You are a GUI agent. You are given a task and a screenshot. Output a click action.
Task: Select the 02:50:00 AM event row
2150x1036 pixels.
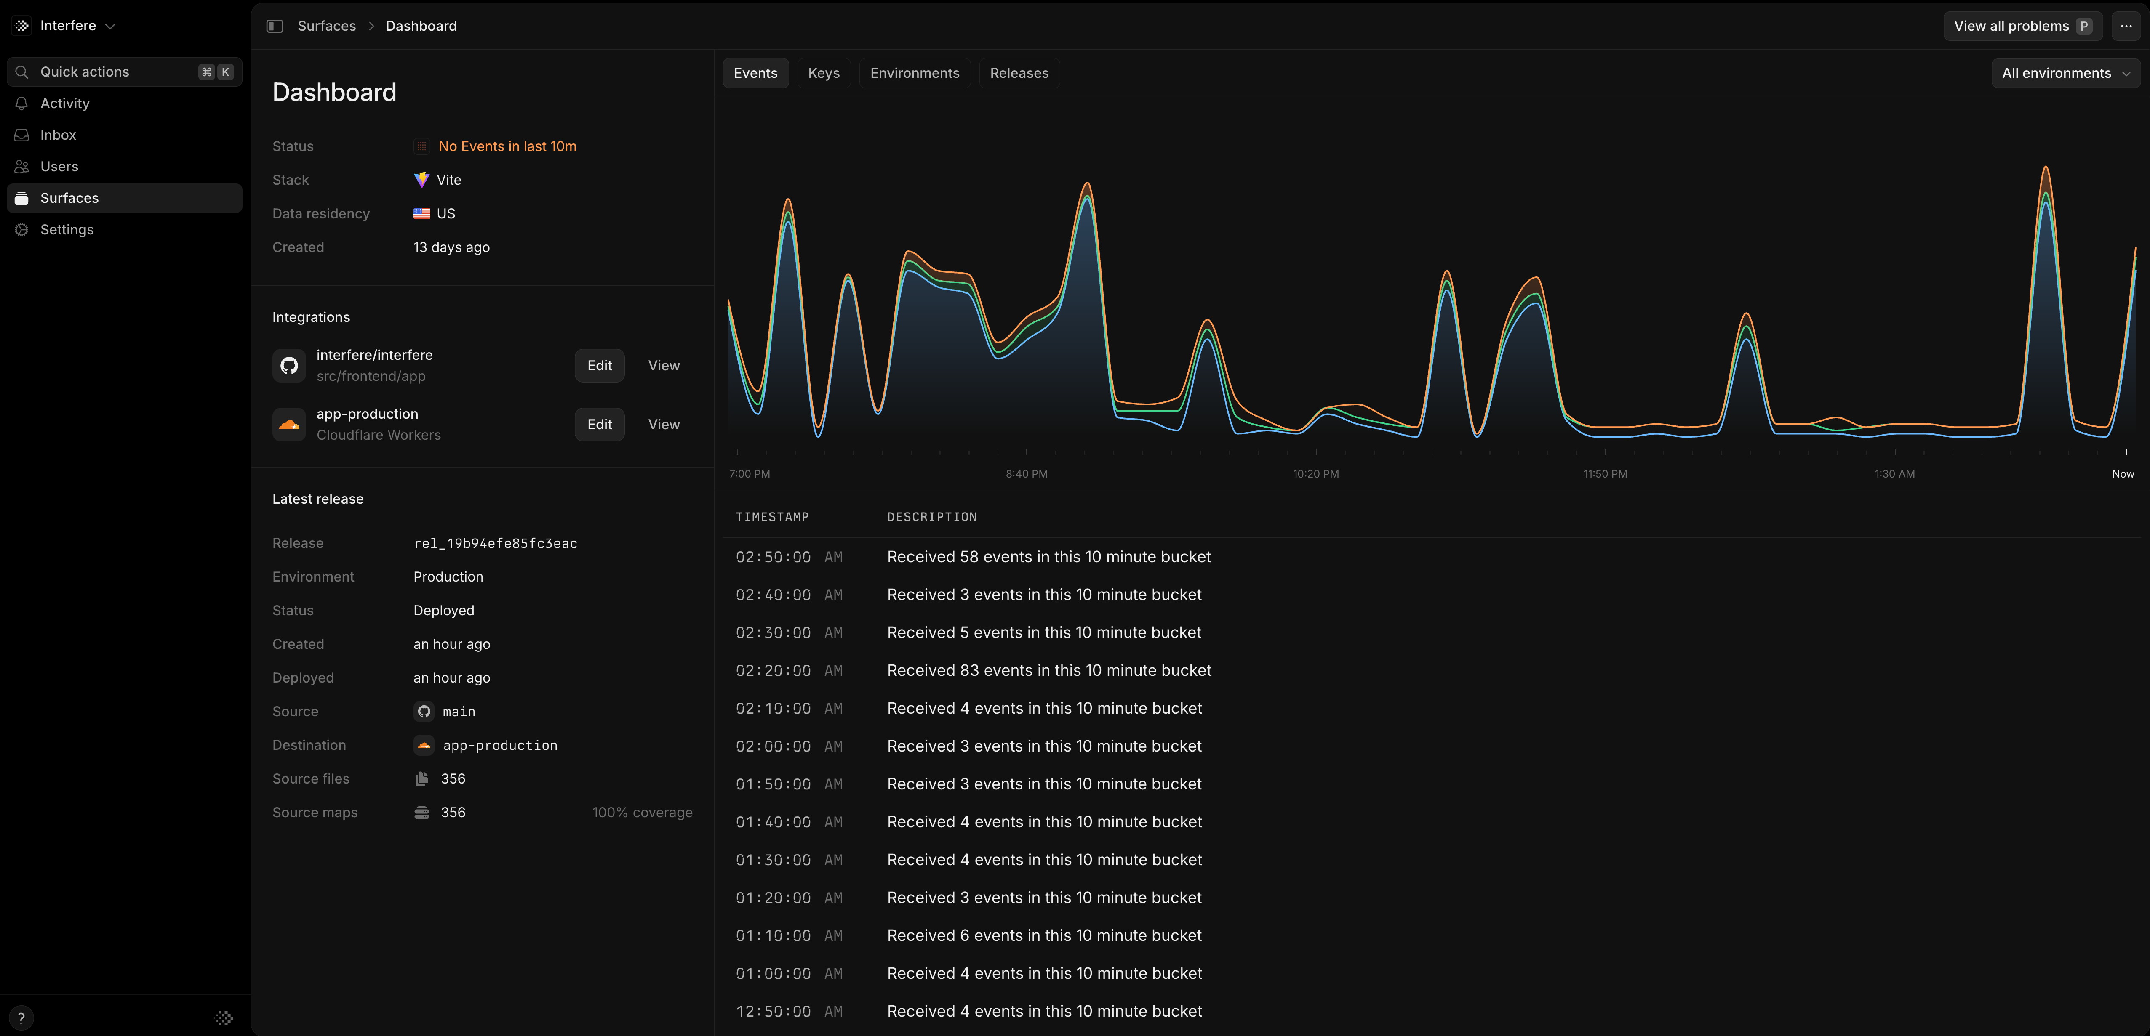point(1431,557)
